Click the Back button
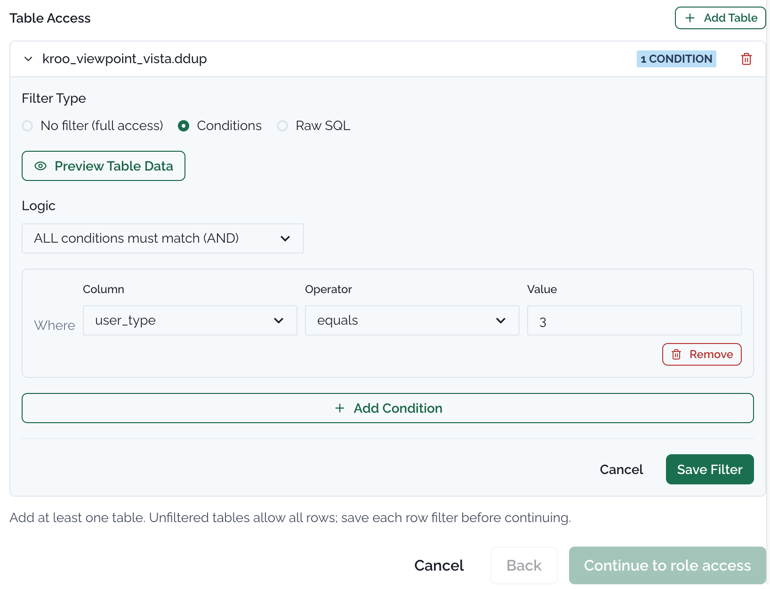 click(524, 565)
